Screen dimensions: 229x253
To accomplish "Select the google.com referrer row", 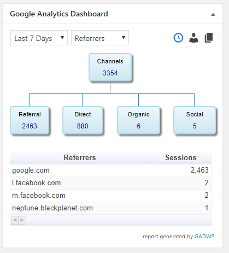I will click(110, 170).
